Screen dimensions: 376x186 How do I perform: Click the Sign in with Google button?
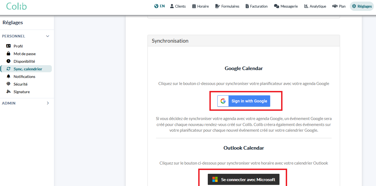(244, 101)
